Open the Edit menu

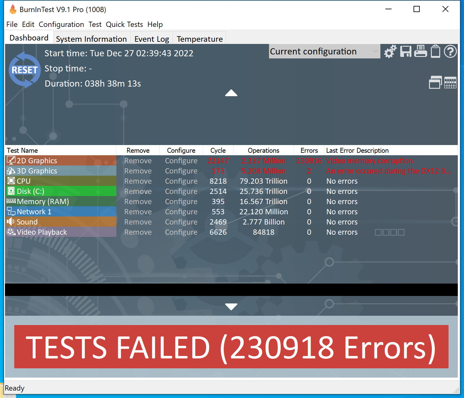click(x=28, y=24)
